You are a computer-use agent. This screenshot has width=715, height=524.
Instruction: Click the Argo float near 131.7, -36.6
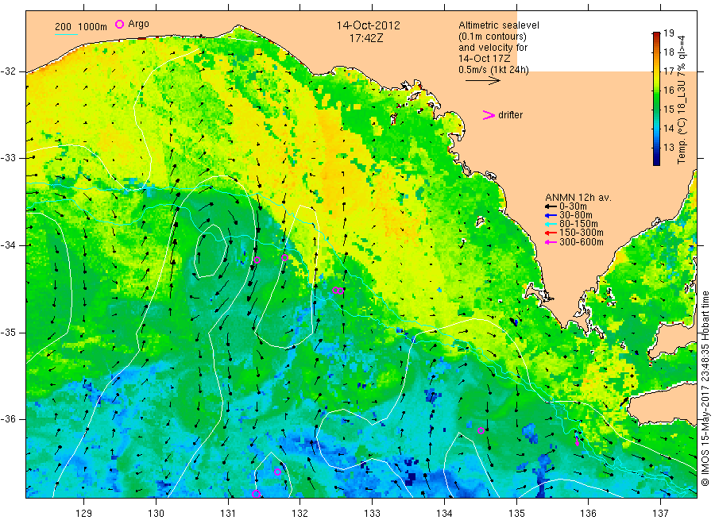pos(278,472)
